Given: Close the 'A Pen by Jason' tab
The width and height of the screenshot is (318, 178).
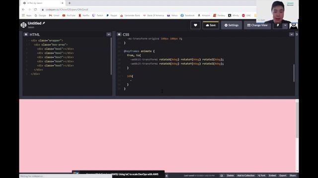Looking at the screenshot, I should (x=63, y=3).
